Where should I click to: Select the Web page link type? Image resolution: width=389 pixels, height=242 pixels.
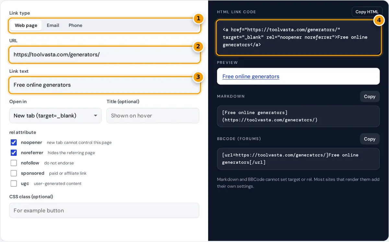tap(26, 25)
